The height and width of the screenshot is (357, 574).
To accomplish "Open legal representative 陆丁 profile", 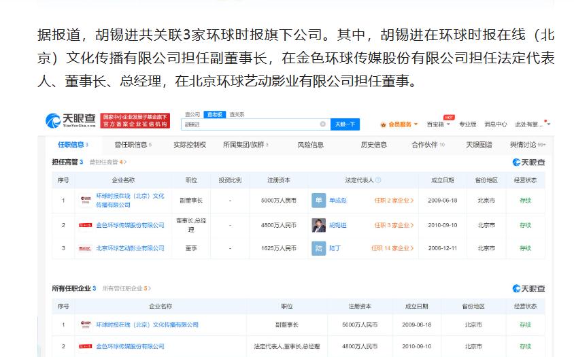I will (335, 248).
